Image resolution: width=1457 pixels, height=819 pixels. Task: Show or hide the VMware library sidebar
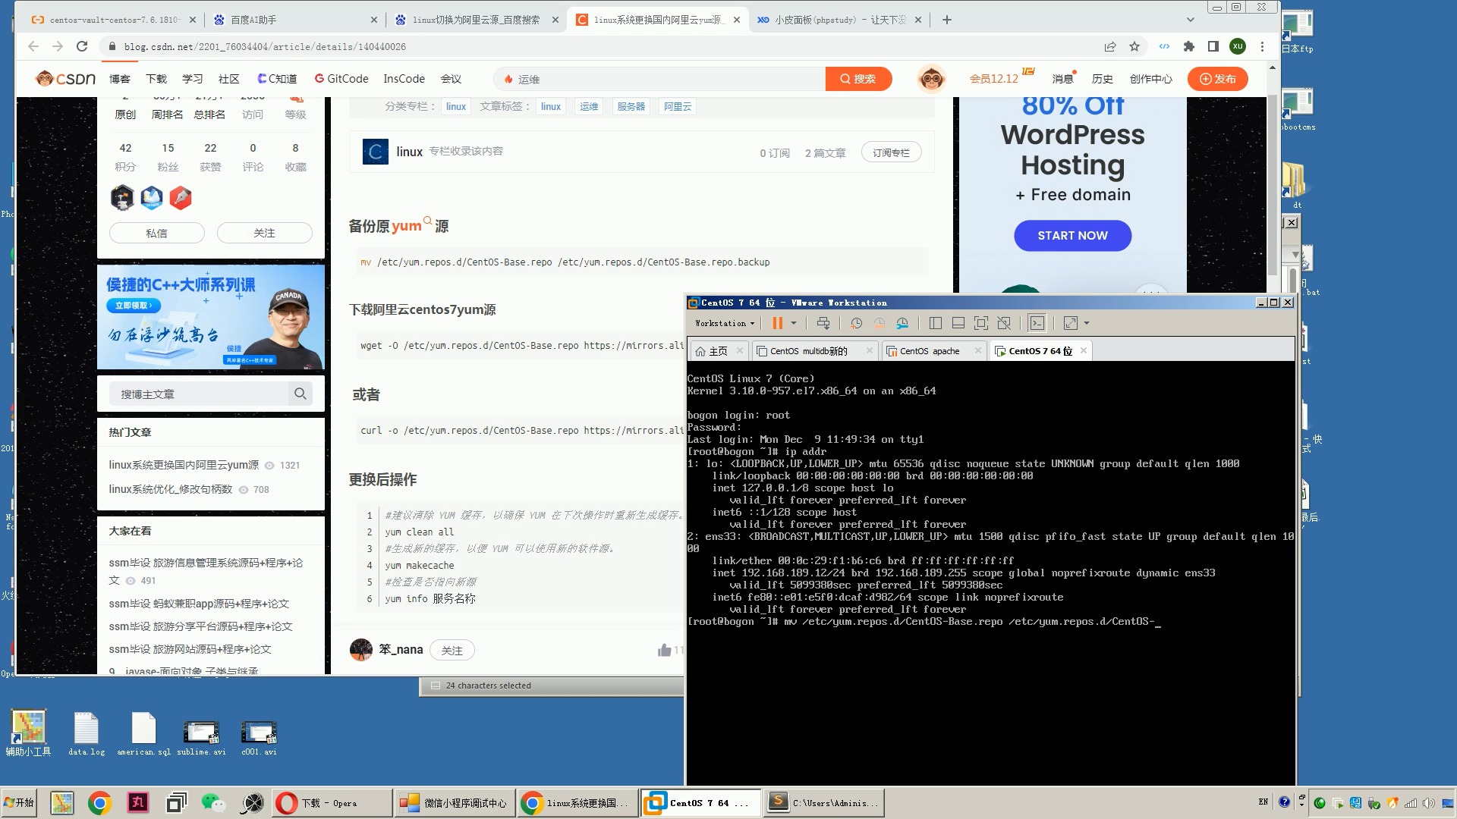point(935,323)
